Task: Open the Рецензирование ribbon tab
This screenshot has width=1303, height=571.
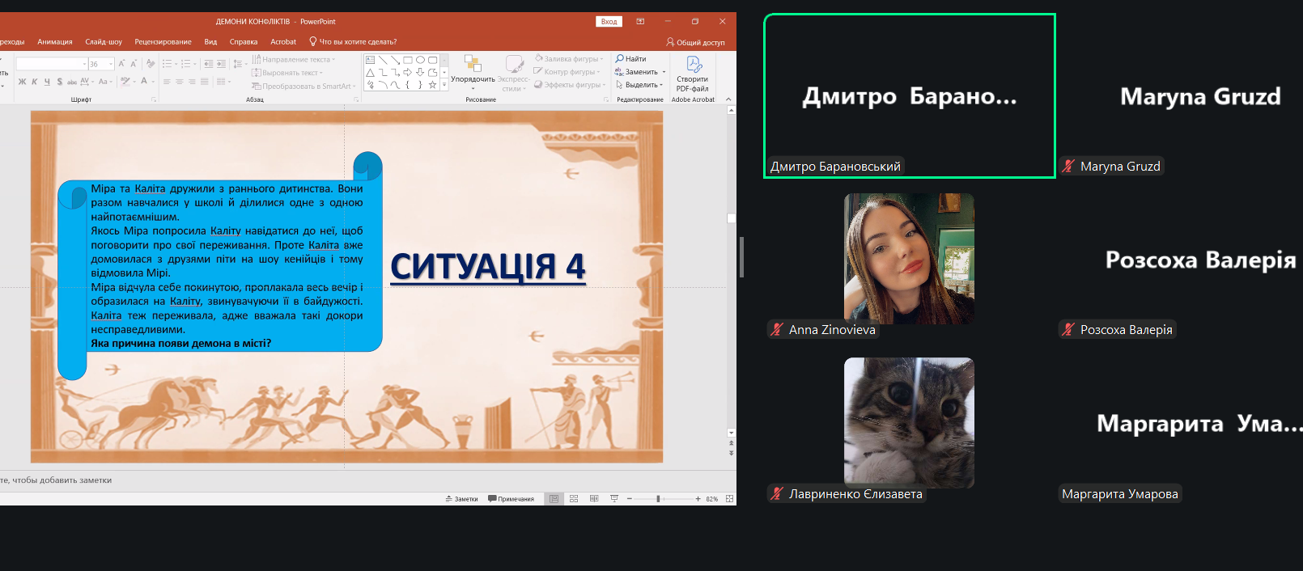Action: pos(163,42)
